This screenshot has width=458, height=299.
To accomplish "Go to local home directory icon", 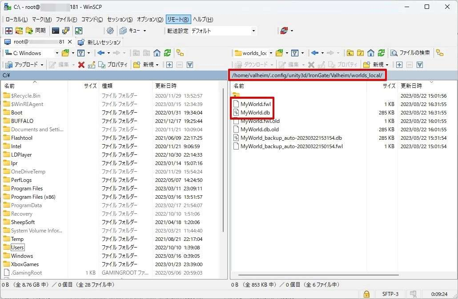I will (x=157, y=53).
